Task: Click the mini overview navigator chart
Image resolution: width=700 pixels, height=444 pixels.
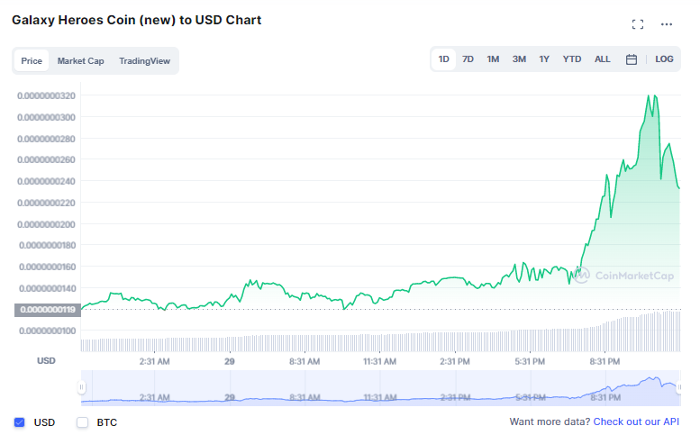Action: [x=380, y=388]
